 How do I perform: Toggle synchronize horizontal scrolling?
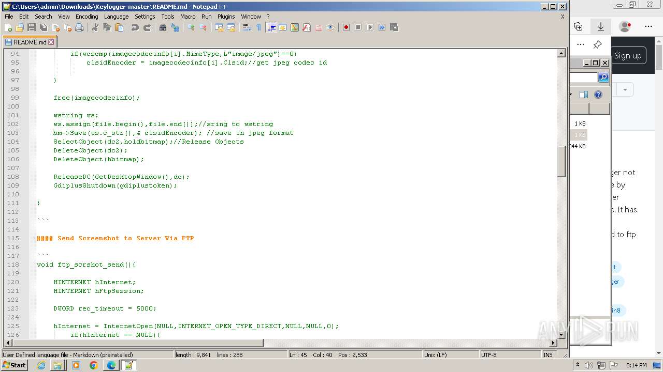(231, 27)
